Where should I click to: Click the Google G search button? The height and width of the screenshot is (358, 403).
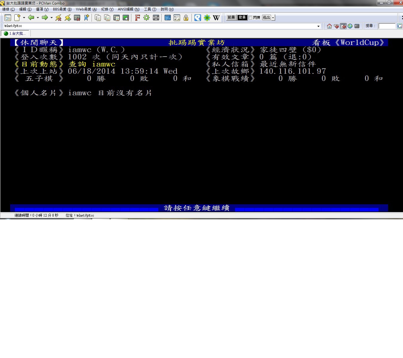click(x=400, y=26)
